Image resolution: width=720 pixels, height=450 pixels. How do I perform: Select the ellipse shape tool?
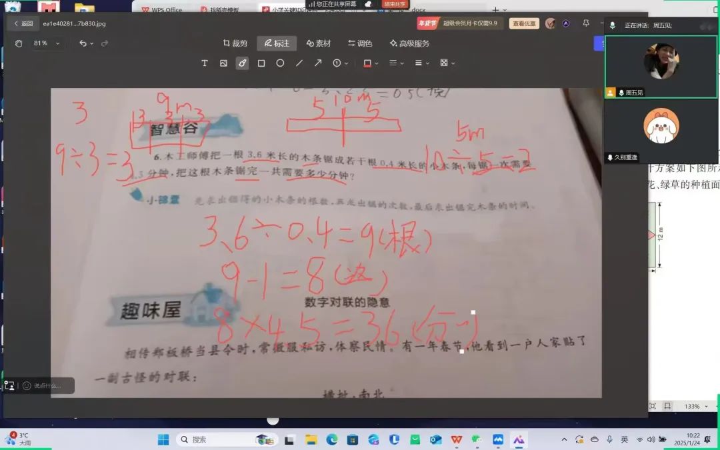click(x=280, y=63)
